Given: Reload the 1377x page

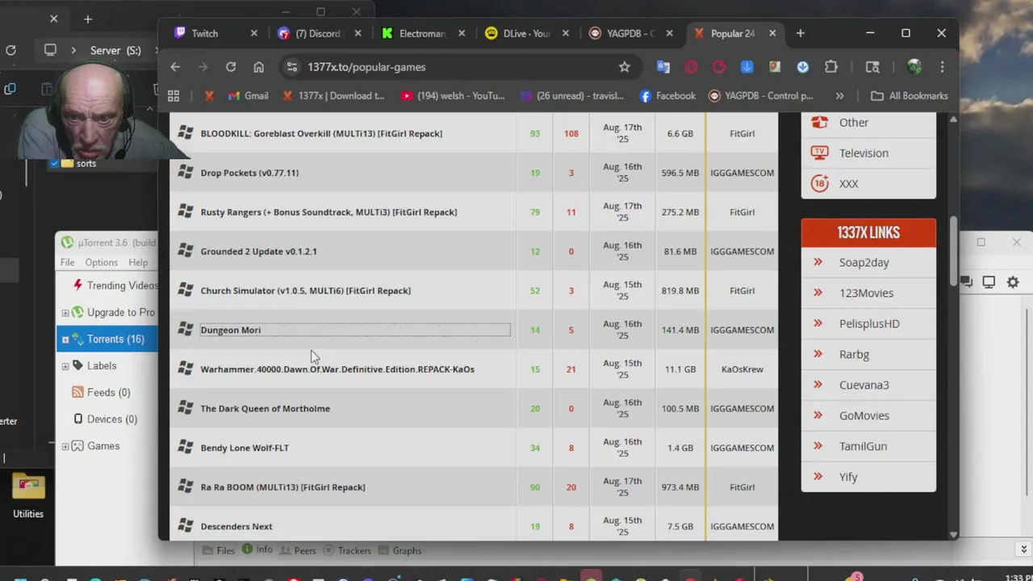Looking at the screenshot, I should [x=231, y=67].
